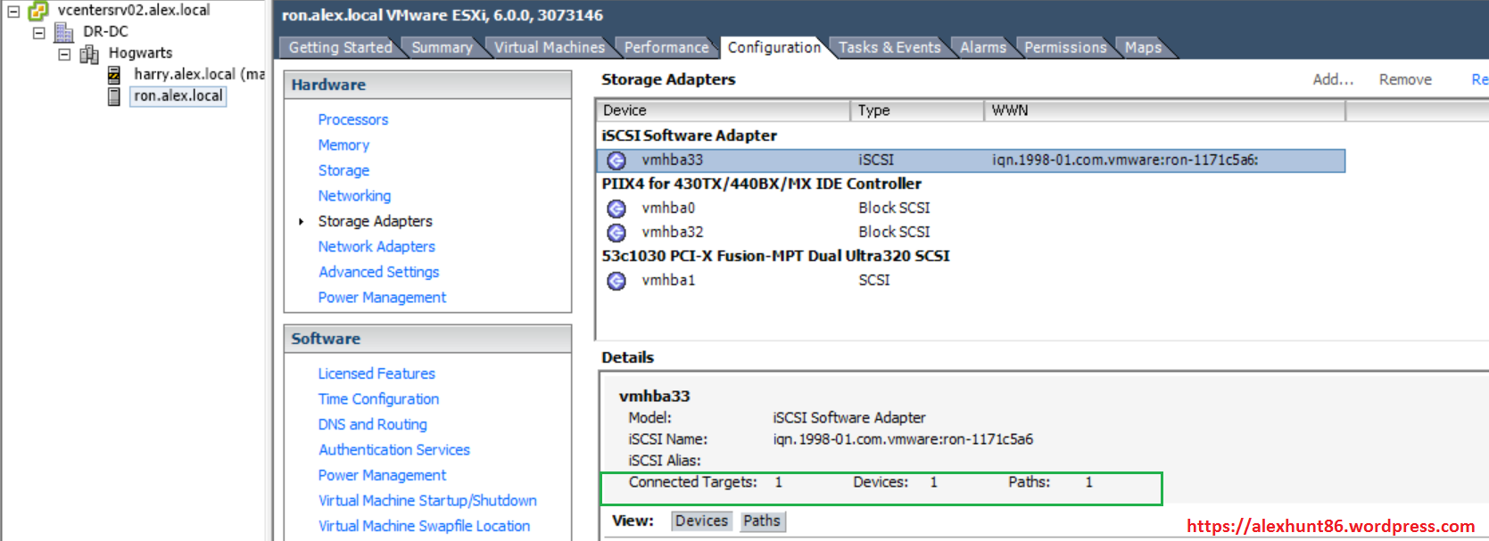The width and height of the screenshot is (1489, 541).
Task: Select the Configuration tab
Action: pos(773,47)
